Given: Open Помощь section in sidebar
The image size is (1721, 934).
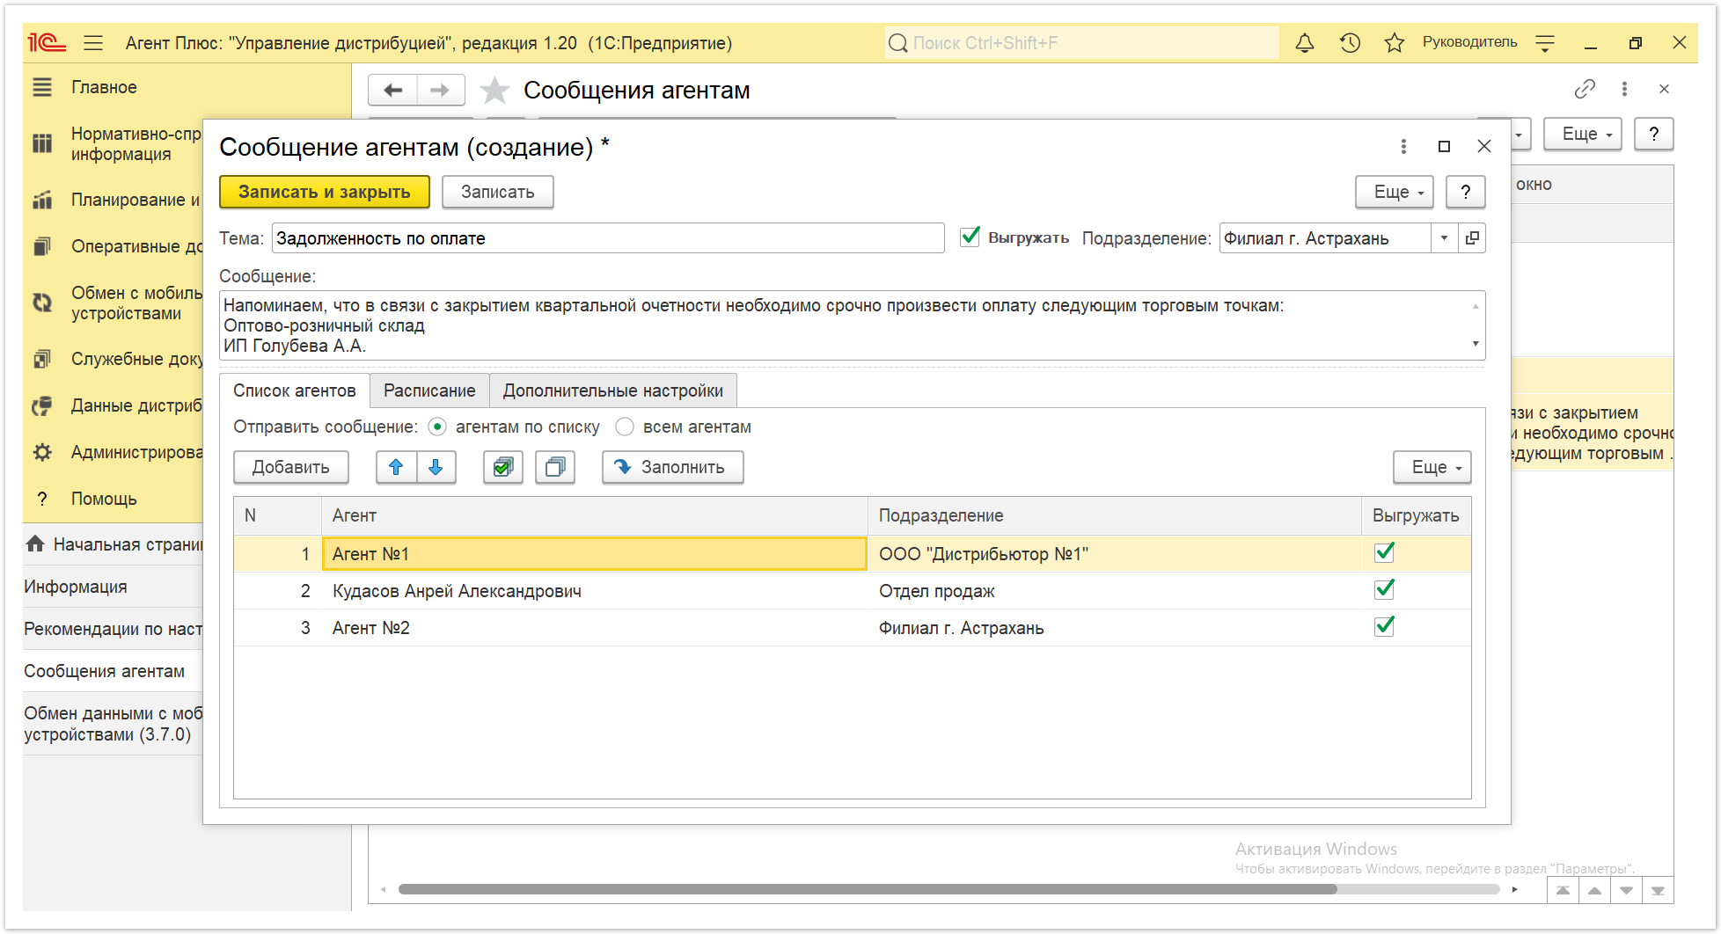Looking at the screenshot, I should tap(105, 499).
